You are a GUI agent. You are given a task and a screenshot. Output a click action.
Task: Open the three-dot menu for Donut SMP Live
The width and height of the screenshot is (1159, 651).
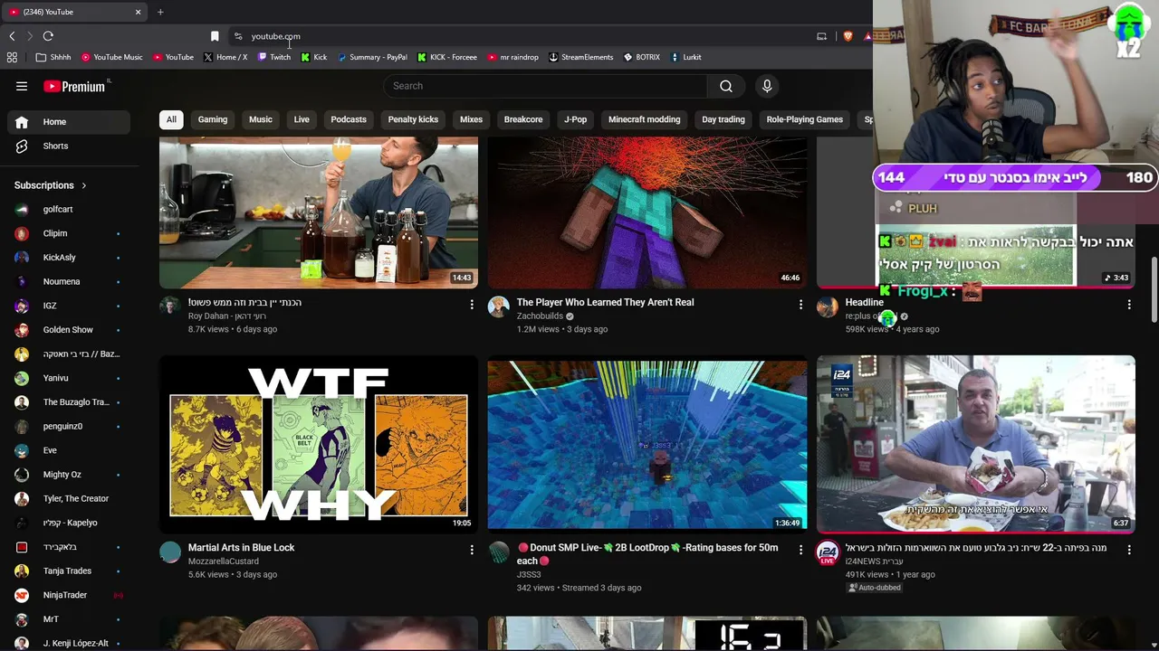(x=800, y=550)
